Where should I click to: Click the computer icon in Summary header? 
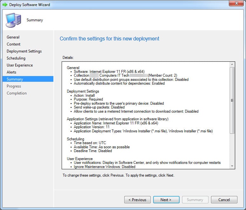pyautogui.click(x=13, y=20)
